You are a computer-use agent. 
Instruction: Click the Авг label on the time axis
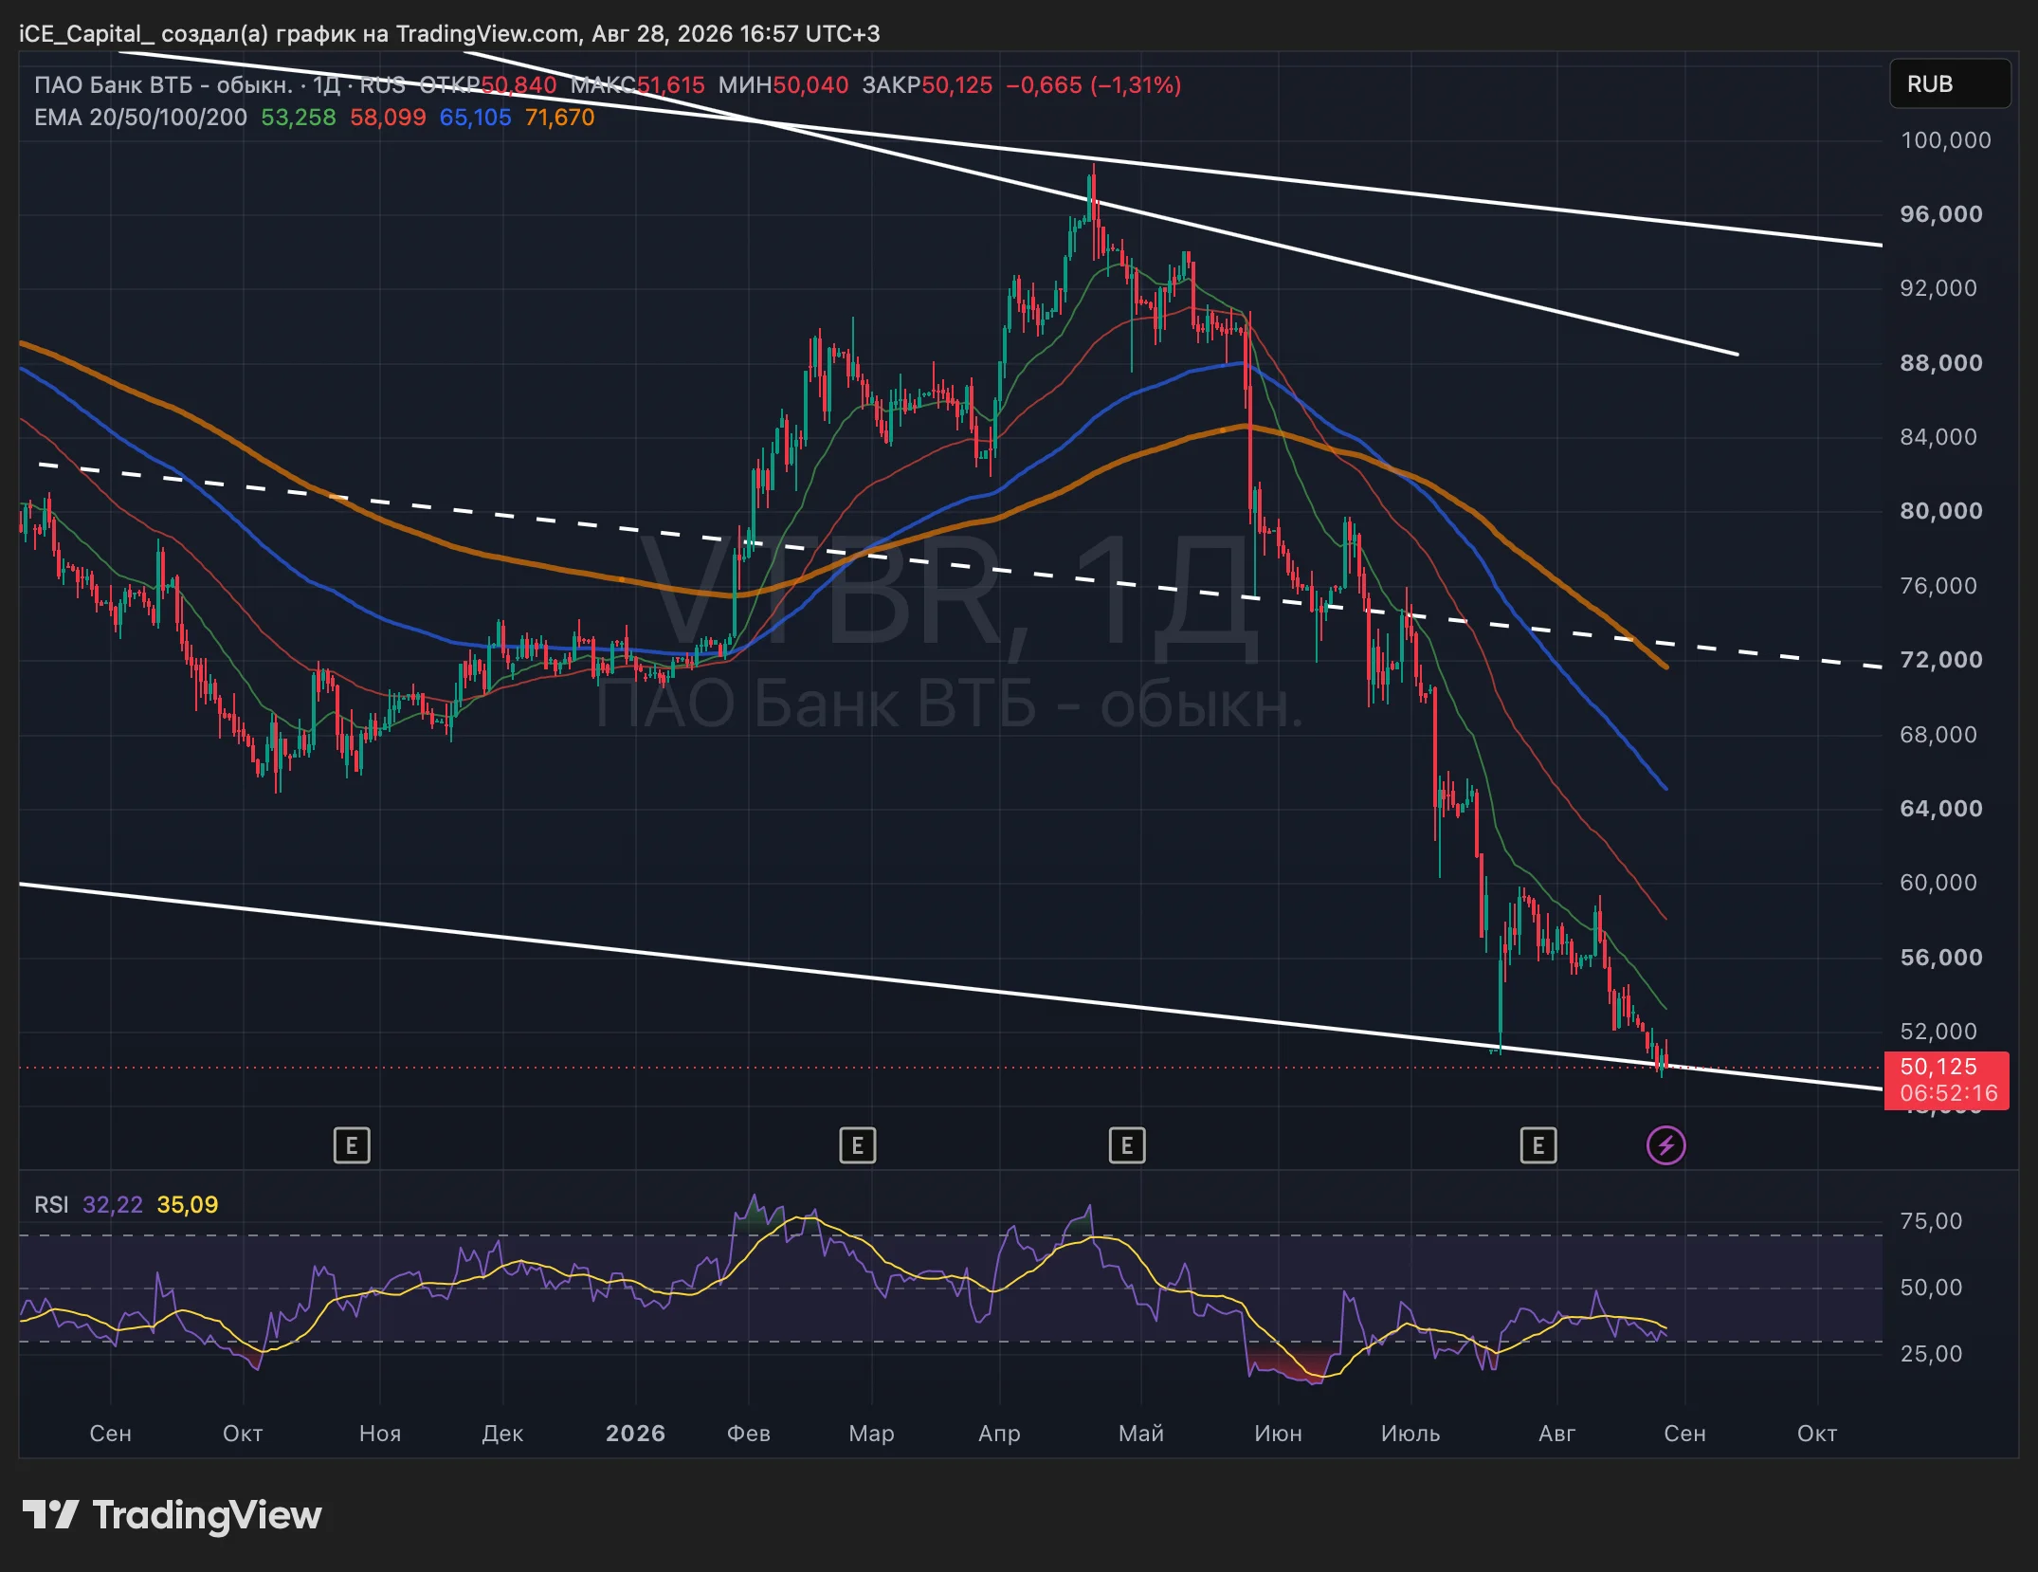click(1557, 1434)
